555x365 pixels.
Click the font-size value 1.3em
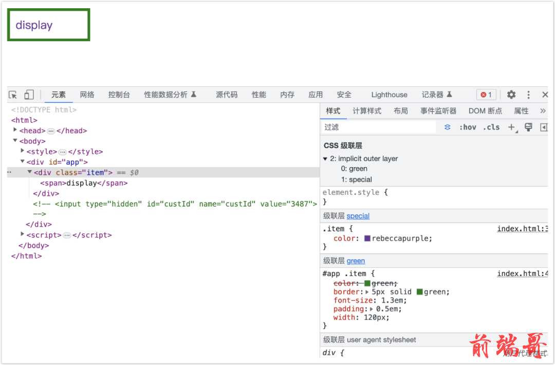pos(393,301)
